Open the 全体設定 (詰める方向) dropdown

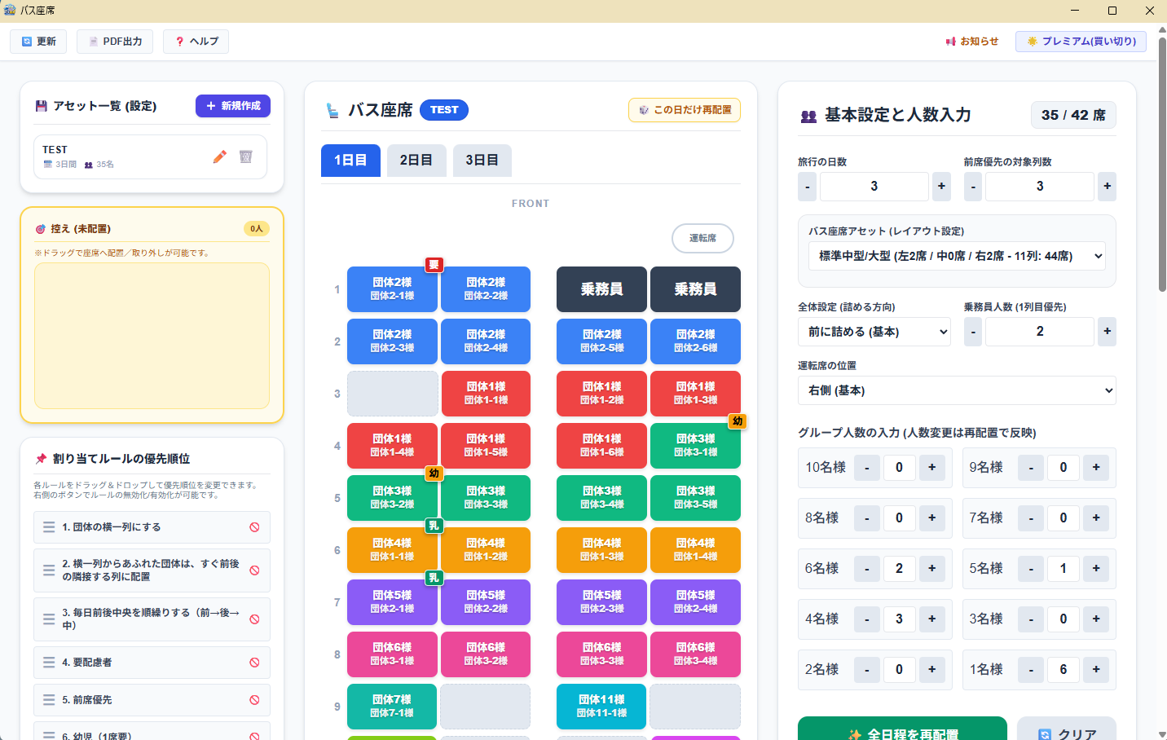(x=874, y=332)
